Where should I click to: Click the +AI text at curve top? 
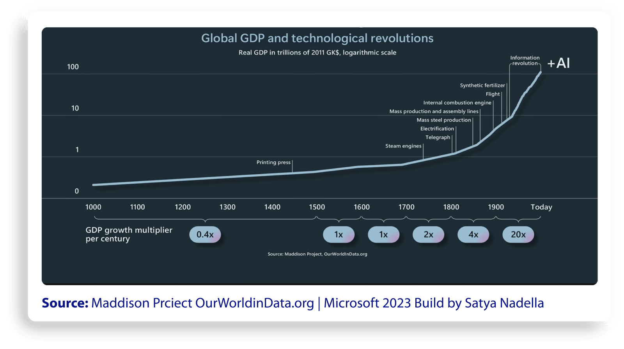click(x=558, y=63)
